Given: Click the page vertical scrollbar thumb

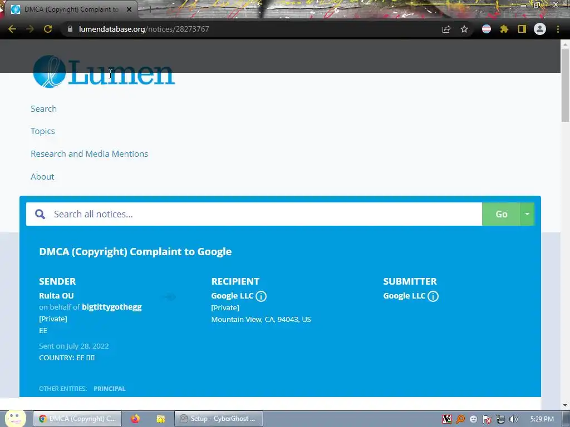Looking at the screenshot, I should point(566,85).
